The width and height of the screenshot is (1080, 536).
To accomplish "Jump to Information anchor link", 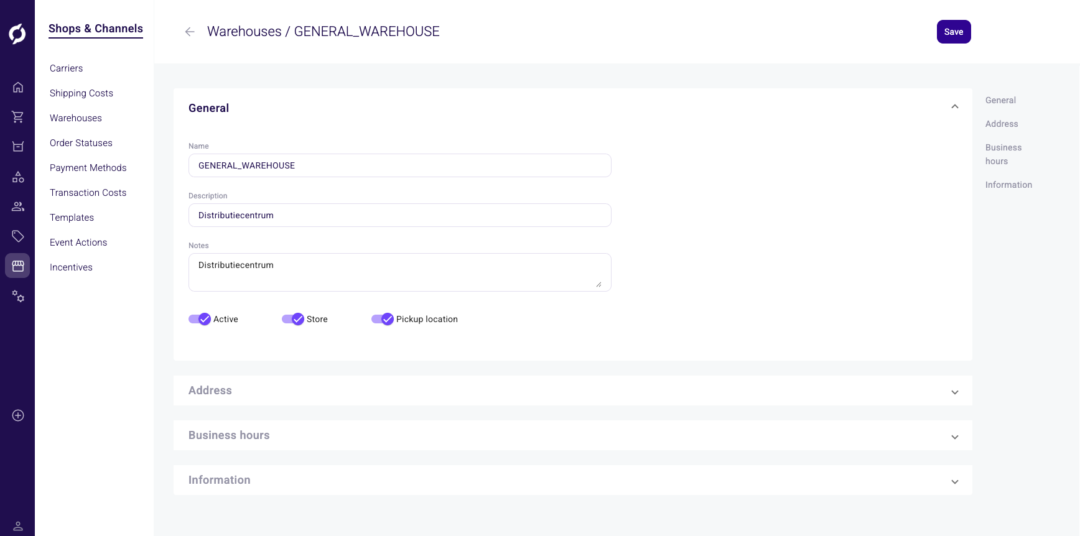I will tap(1008, 185).
